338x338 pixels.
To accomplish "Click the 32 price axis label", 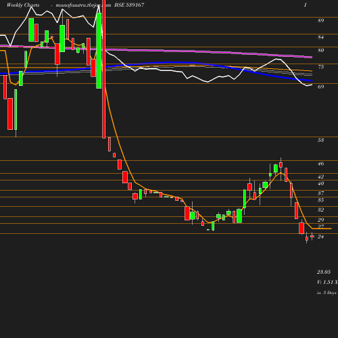I will 320,210.
